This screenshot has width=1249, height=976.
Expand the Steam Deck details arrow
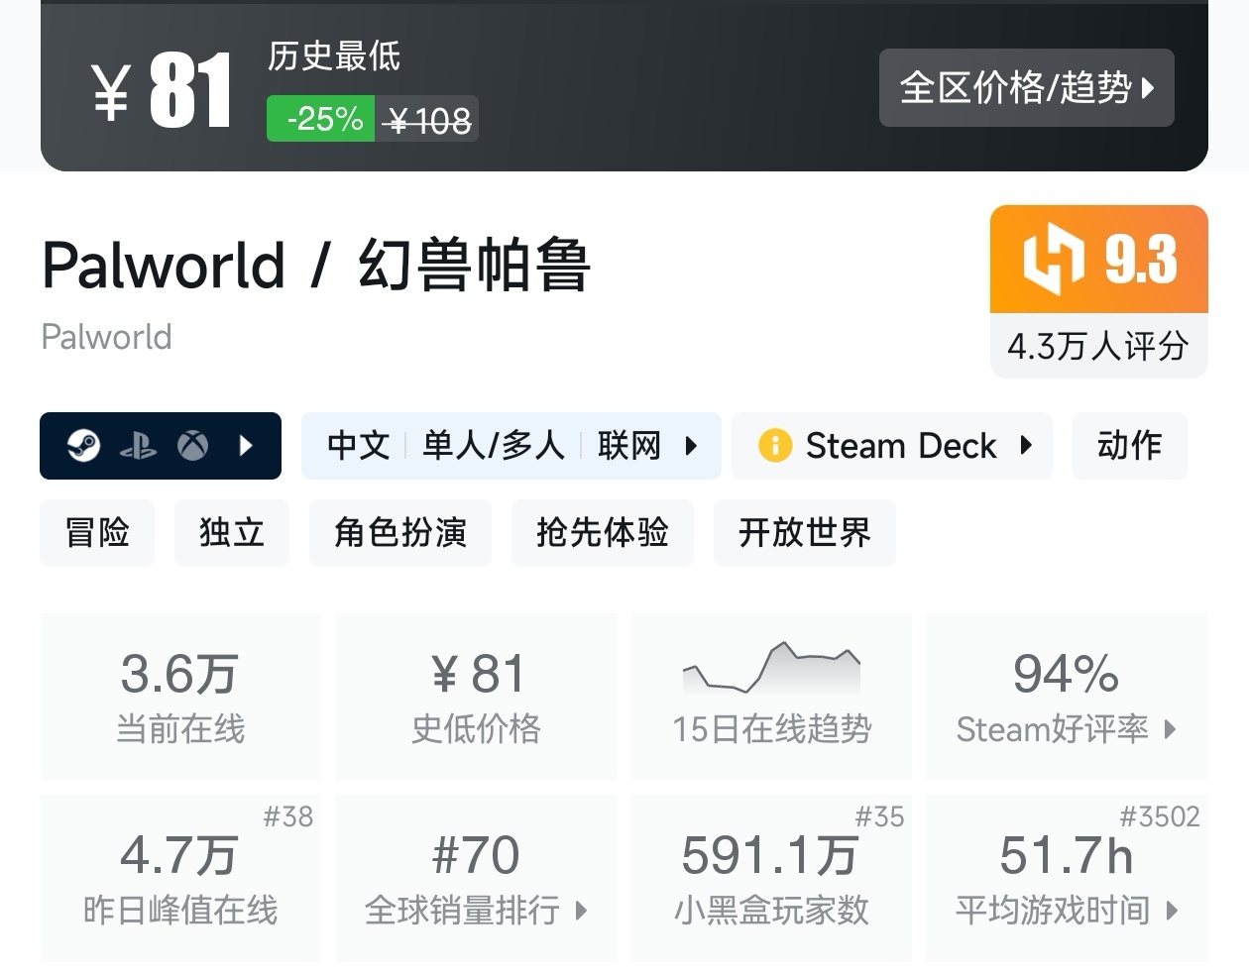1026,446
